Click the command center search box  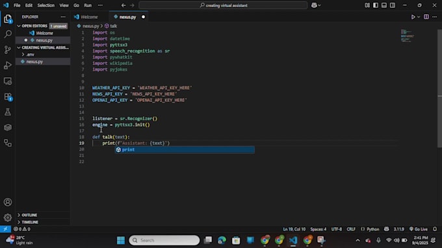pos(223,5)
